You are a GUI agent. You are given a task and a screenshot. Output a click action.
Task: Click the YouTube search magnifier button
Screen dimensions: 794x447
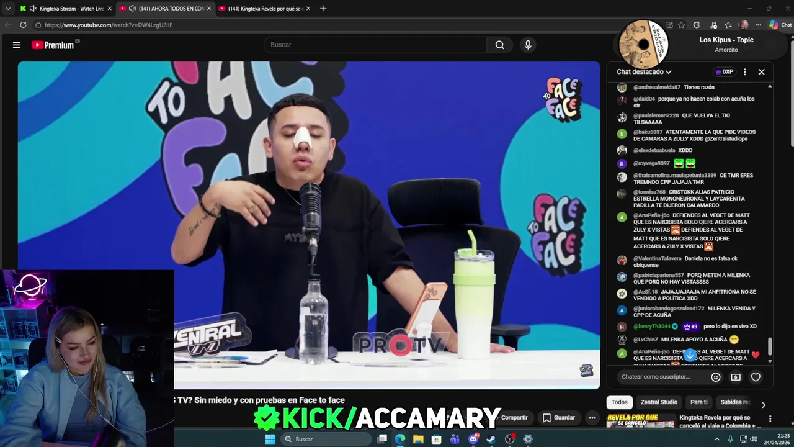pyautogui.click(x=499, y=45)
